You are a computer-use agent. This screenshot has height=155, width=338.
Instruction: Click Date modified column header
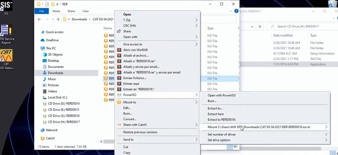tap(283, 35)
